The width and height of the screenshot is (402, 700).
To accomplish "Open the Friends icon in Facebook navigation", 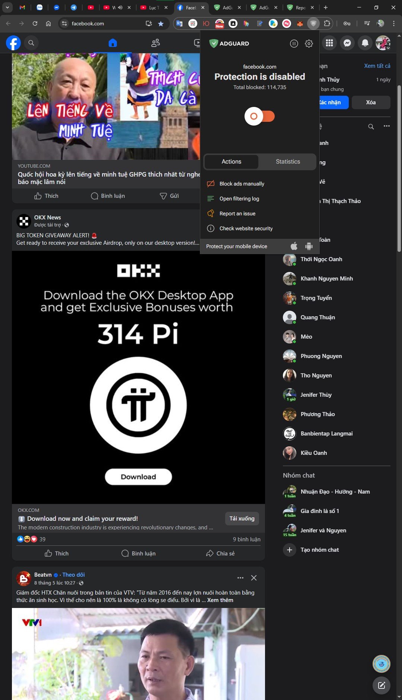I will [156, 43].
